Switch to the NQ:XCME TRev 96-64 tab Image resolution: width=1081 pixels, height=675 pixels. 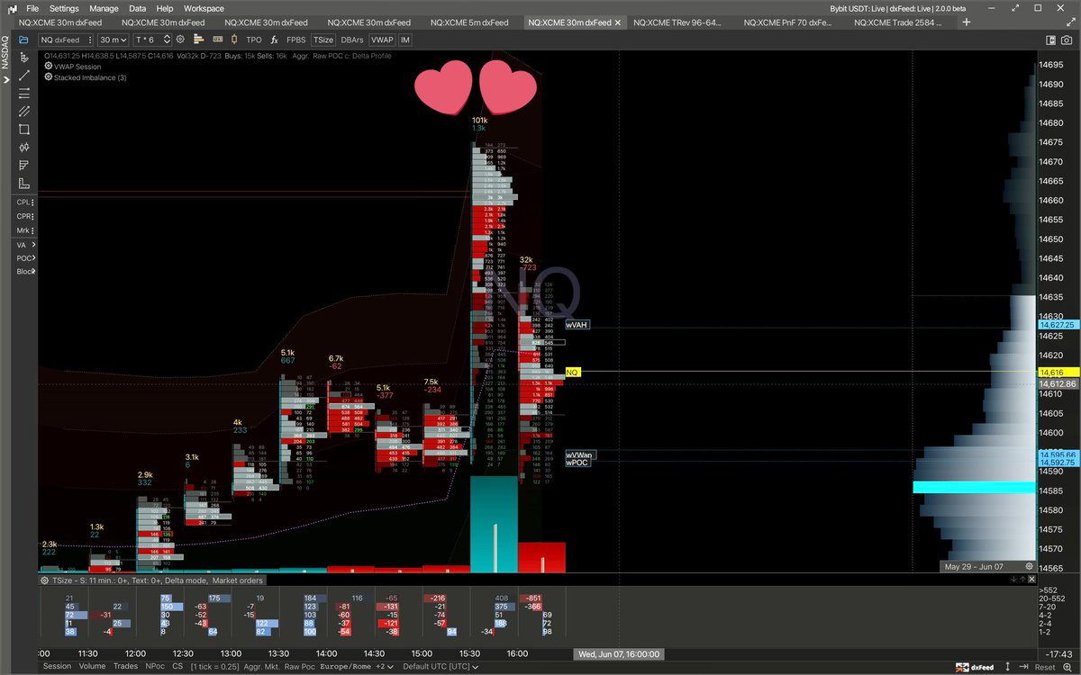click(x=678, y=22)
